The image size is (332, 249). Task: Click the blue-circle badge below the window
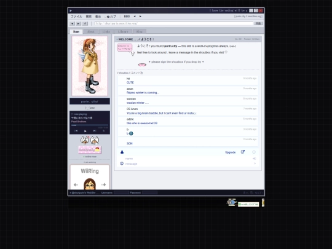(x=232, y=203)
